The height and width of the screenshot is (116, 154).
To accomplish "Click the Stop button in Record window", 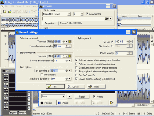I will 83,103.
